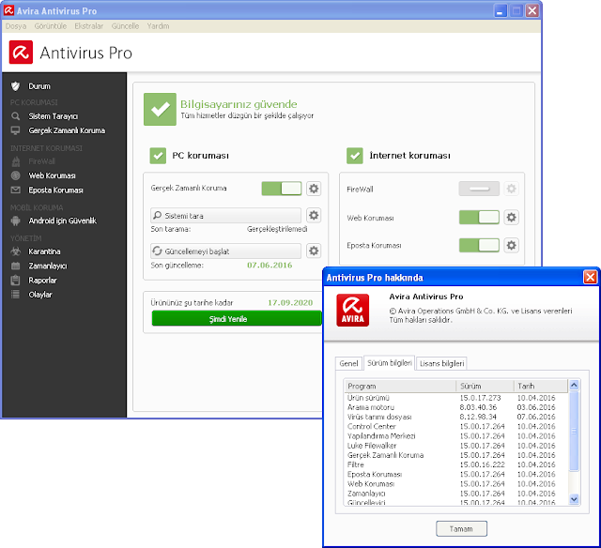This screenshot has width=601, height=548.
Task: Close the Antivirus Pro hakkında dialog
Action: (590, 277)
